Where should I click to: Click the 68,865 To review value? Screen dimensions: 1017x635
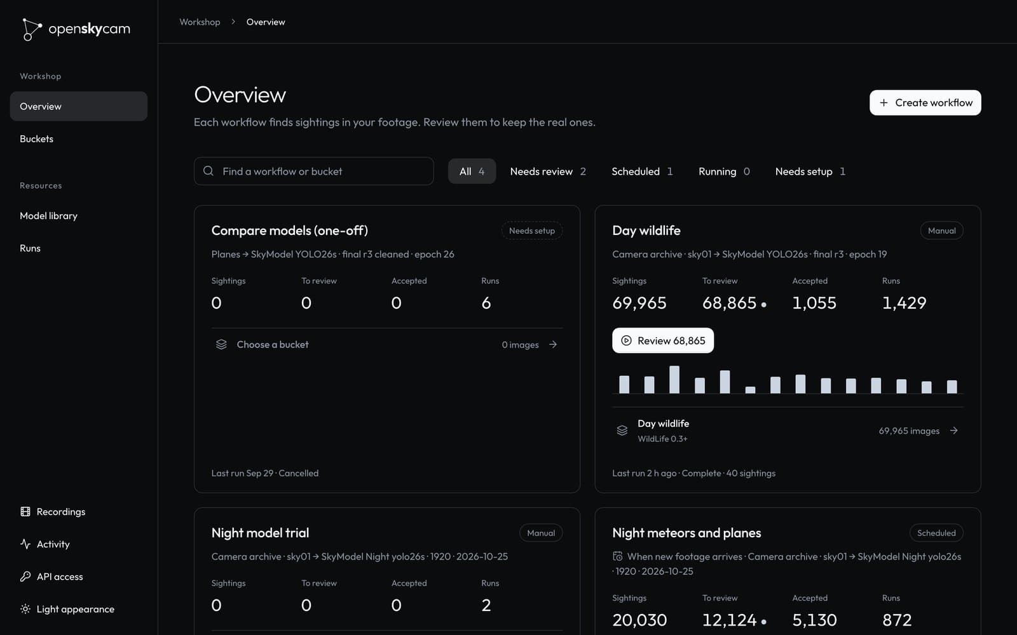(730, 303)
